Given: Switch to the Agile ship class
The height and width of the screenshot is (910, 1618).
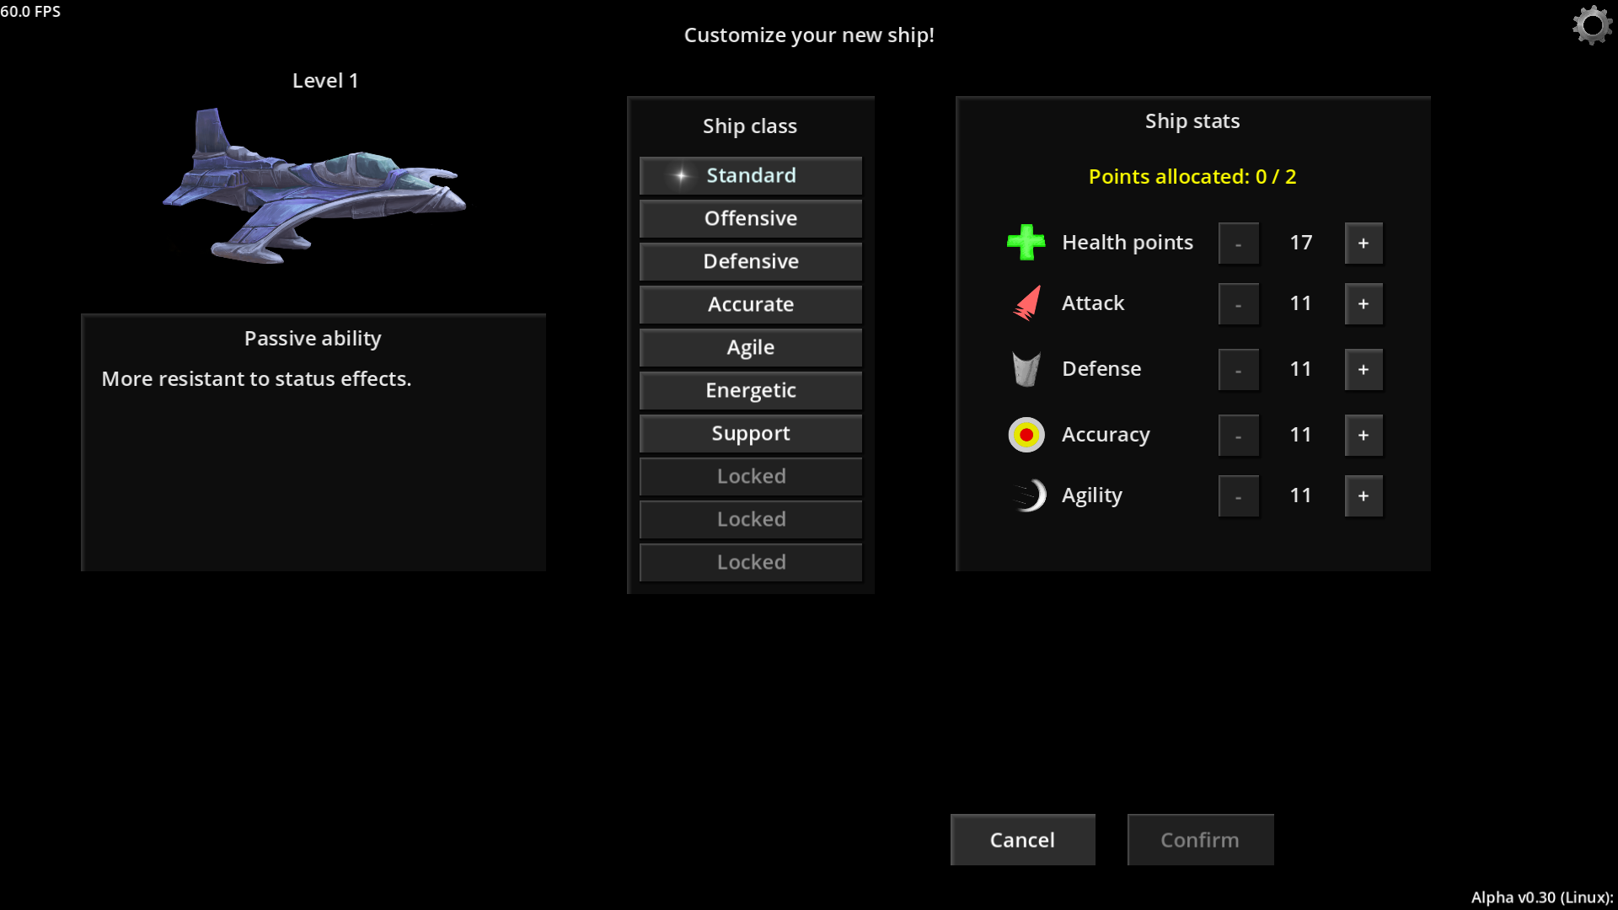Looking at the screenshot, I should coord(750,347).
